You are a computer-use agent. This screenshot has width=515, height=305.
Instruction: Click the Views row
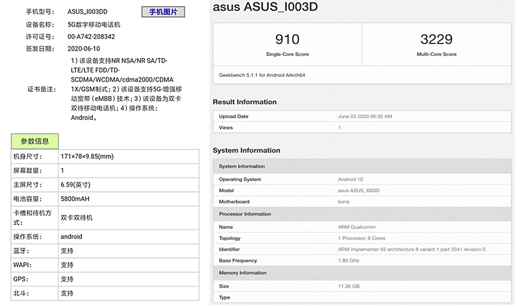[x=361, y=128]
